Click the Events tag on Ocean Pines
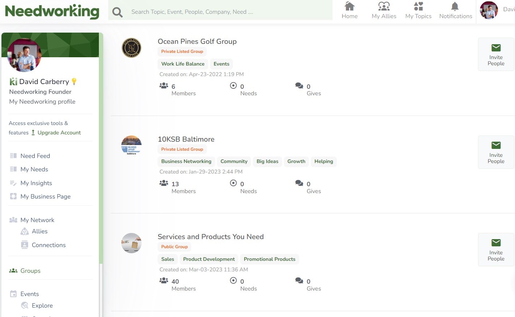Screen dimensions: 515x317 tap(221, 64)
